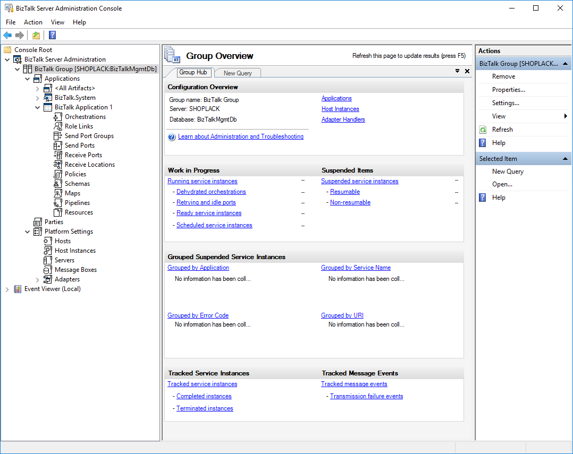Viewport: 573px width, 454px height.
Task: Select the Event Viewer (Local) icon
Action: coord(18,289)
